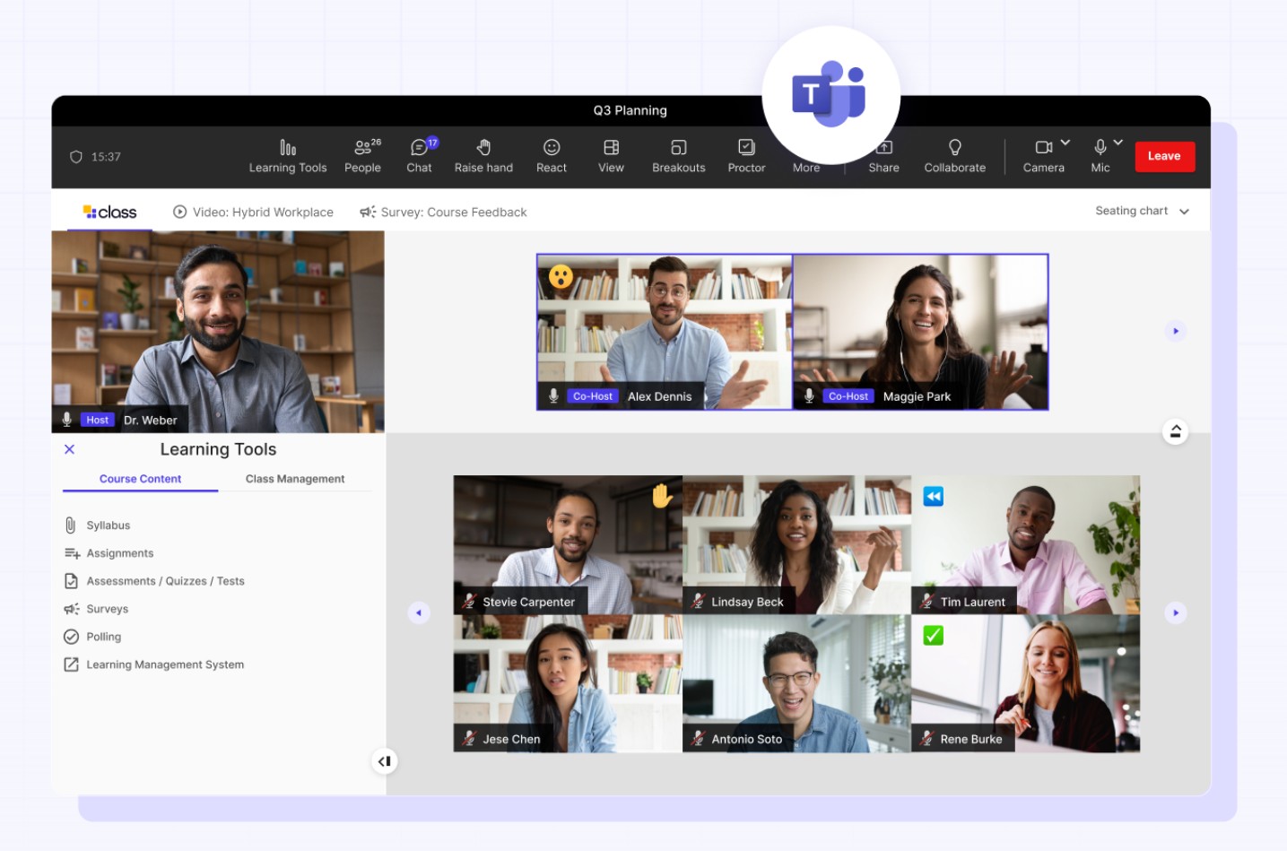
Task: Go to next co-host page
Action: point(1176,331)
